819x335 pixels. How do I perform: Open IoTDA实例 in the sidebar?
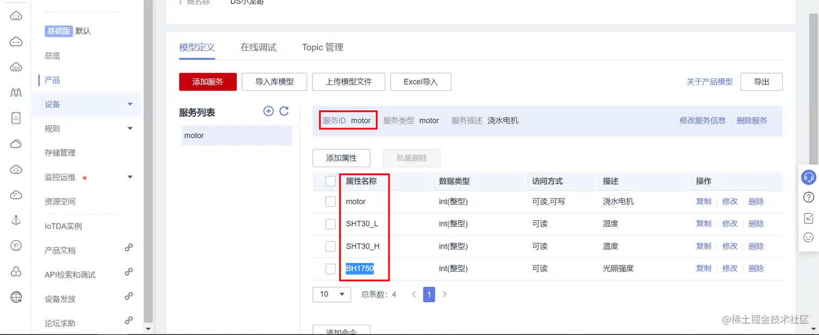[x=63, y=226]
